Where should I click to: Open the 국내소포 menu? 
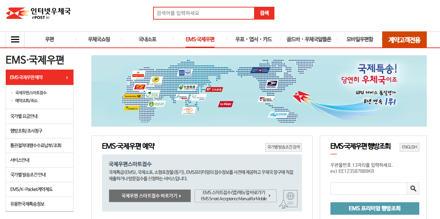[147, 40]
